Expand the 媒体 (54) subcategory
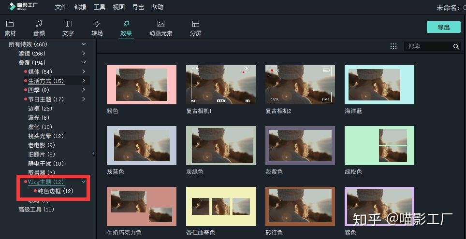This screenshot has height=239, width=466. tap(84, 71)
